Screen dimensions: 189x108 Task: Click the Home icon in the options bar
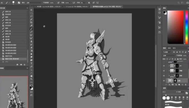(2, 2)
